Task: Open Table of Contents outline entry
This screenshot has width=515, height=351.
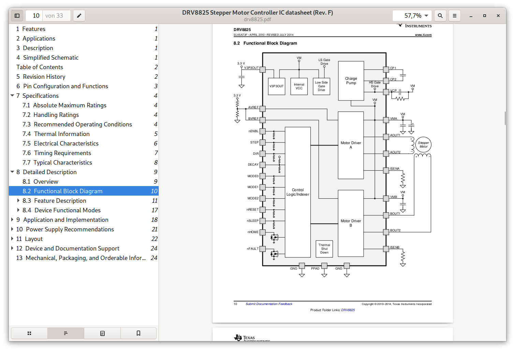Action: (x=84, y=67)
